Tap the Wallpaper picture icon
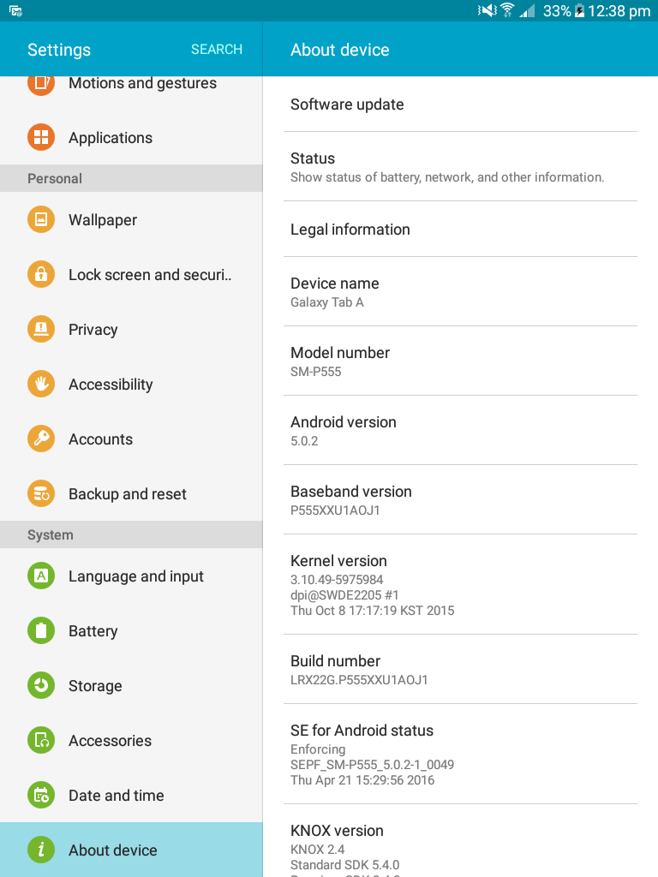The width and height of the screenshot is (658, 877). [x=41, y=220]
